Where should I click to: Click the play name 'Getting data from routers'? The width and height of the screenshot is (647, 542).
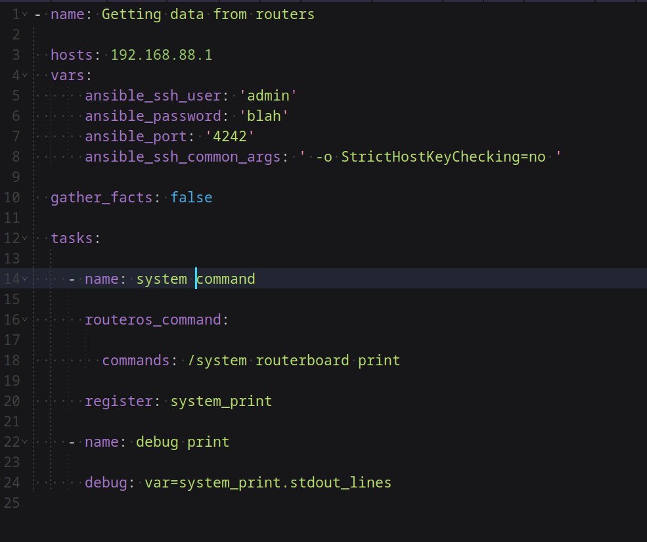(x=208, y=14)
